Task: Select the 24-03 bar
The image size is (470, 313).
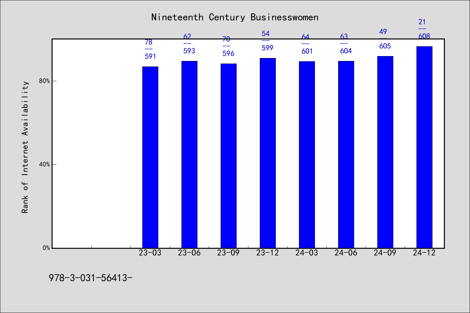Action: (x=307, y=155)
